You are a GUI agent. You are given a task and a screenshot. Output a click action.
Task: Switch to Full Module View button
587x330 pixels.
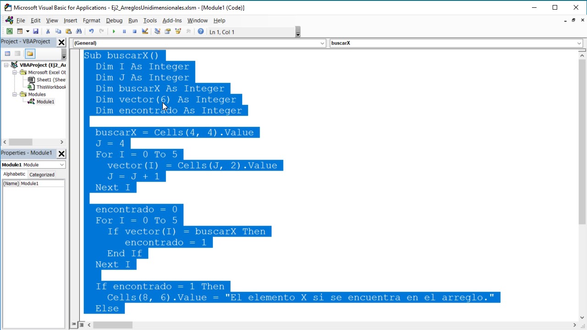coord(81,324)
